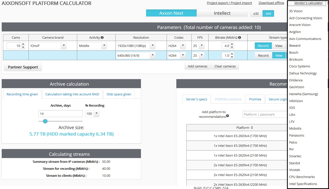Viewport: 329px width, 189px height.
Task: Expand the 1920x1080 resolution dropdown
Action: pyautogui.click(x=153, y=46)
